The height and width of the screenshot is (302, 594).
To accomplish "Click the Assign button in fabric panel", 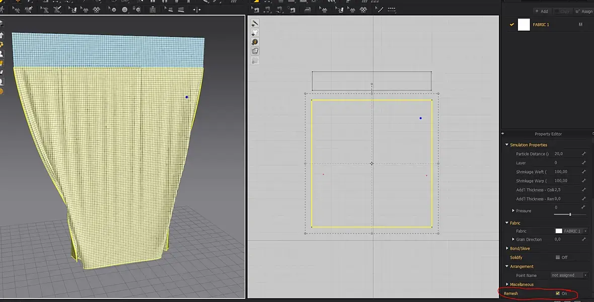I will [x=584, y=11].
